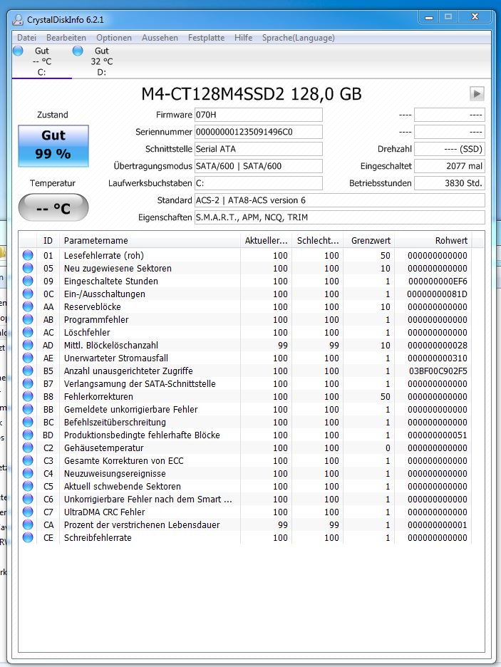Click status icon of Reserveblöcke row
This screenshot has height=667, width=501.
[28, 306]
